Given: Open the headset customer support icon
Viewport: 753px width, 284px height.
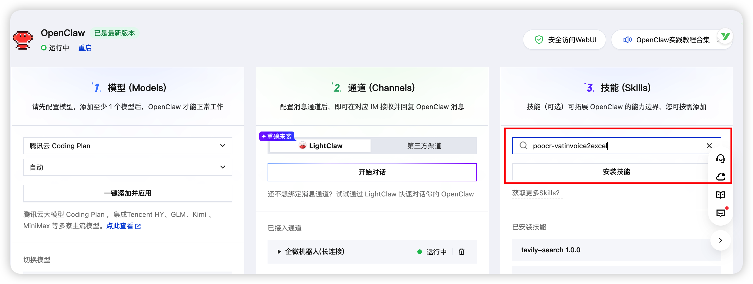Looking at the screenshot, I should (x=720, y=158).
